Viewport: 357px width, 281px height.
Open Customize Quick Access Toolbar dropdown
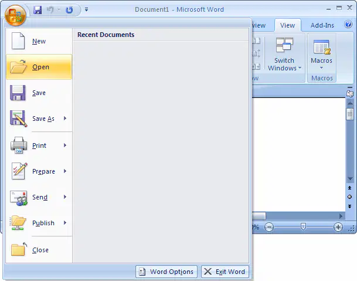pyautogui.click(x=87, y=9)
